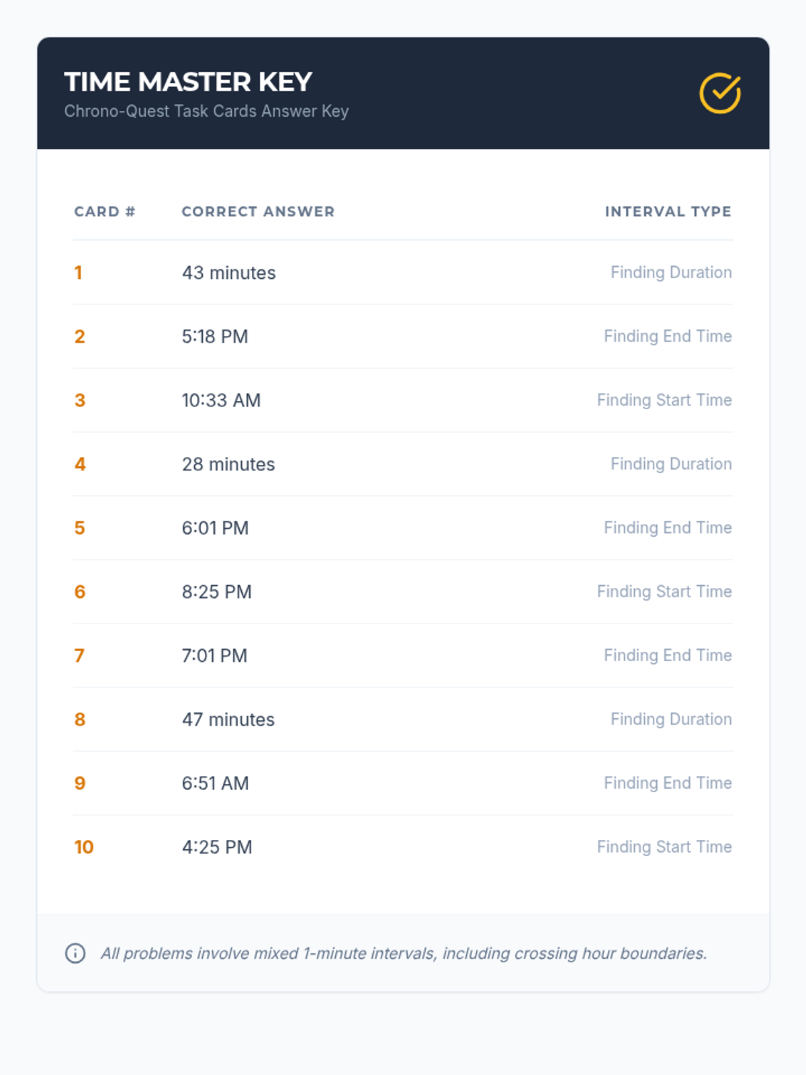The height and width of the screenshot is (1075, 806).
Task: Click card number 10
Action: click(84, 847)
